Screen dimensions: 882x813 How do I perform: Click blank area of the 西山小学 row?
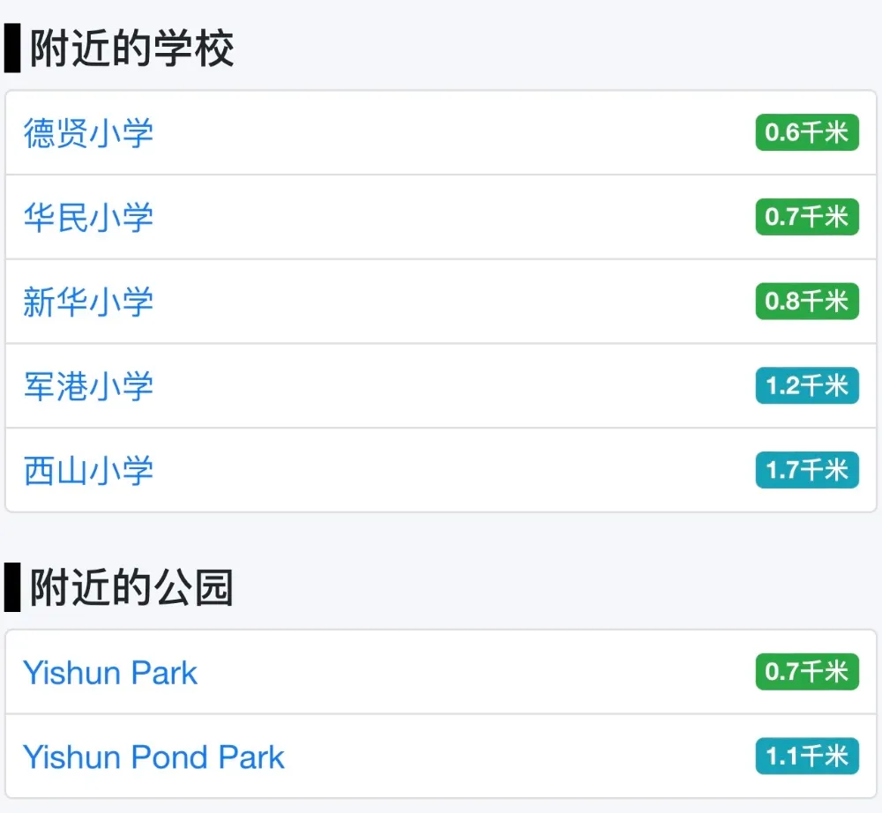[x=450, y=470]
